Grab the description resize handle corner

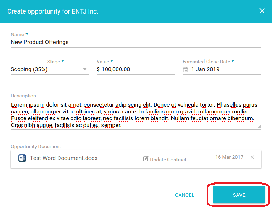tap(259, 126)
